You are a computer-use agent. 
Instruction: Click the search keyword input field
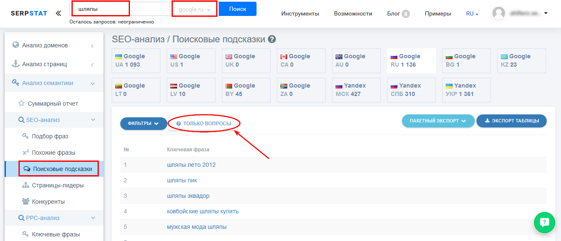tap(101, 9)
